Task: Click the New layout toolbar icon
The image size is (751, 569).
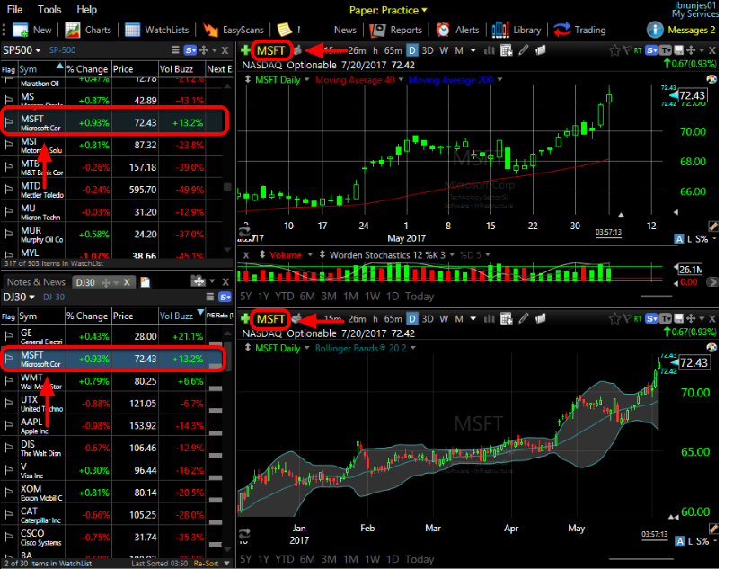Action: pos(20,30)
